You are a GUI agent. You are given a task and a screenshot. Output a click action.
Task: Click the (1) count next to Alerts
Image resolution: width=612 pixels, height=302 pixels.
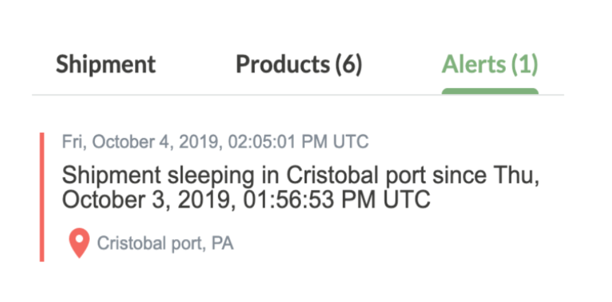pyautogui.click(x=525, y=64)
